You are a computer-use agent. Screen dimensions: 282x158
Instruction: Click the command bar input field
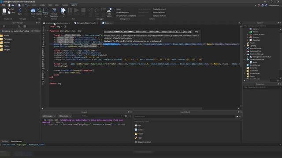tap(140, 144)
